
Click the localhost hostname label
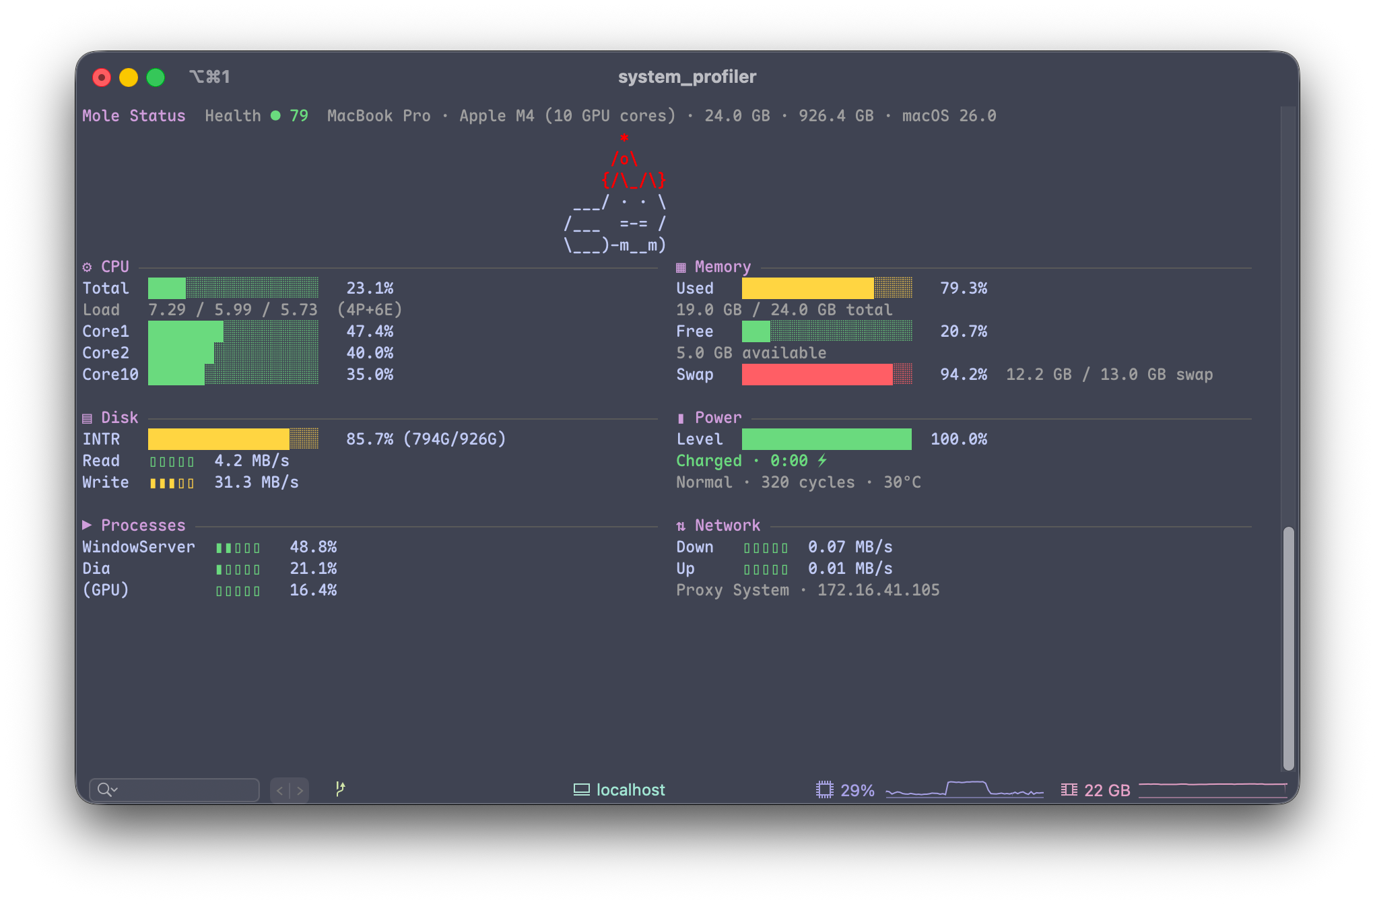(x=630, y=789)
